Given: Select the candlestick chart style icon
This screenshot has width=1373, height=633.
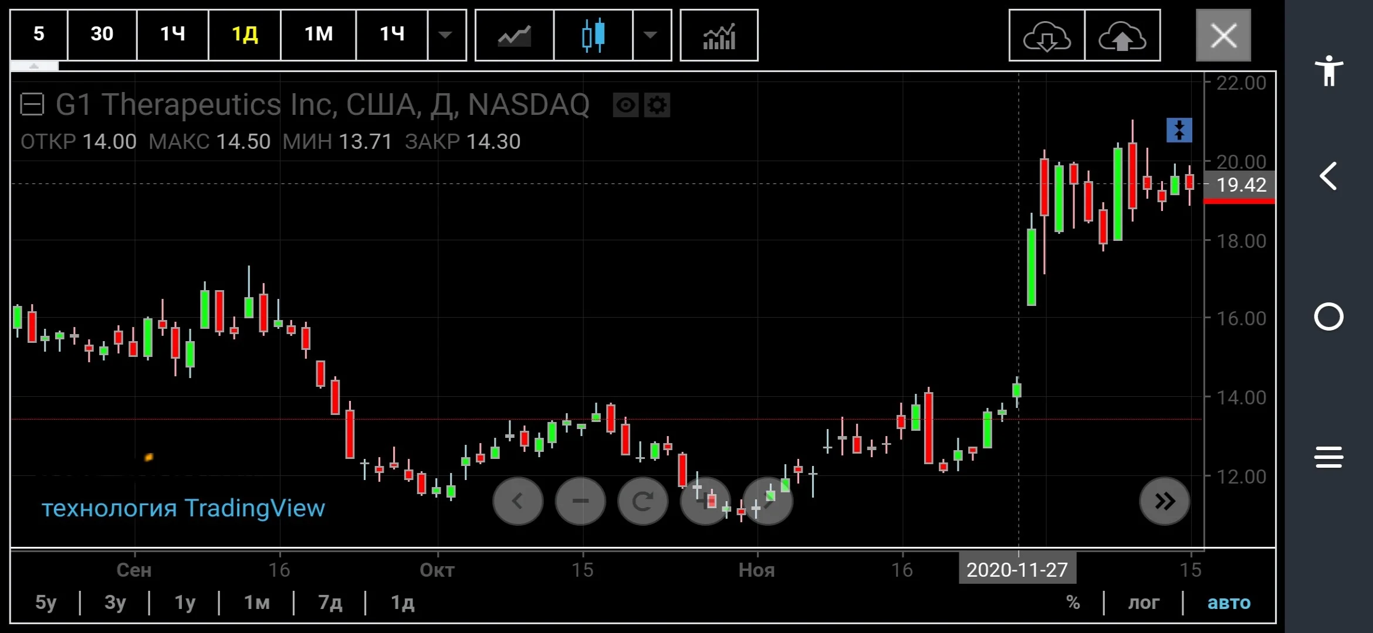Looking at the screenshot, I should 593,35.
